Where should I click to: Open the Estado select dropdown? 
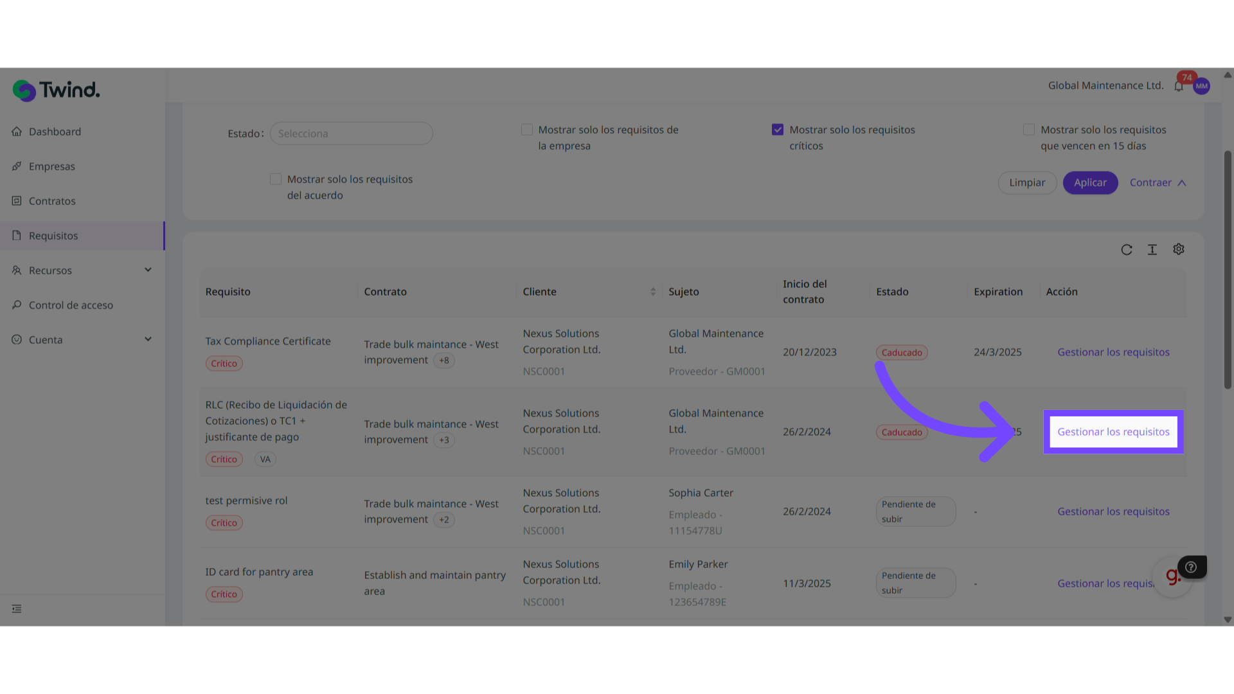coord(351,134)
